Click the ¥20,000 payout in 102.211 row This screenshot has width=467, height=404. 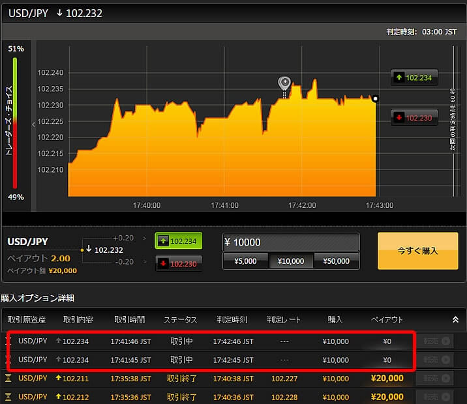point(387,378)
